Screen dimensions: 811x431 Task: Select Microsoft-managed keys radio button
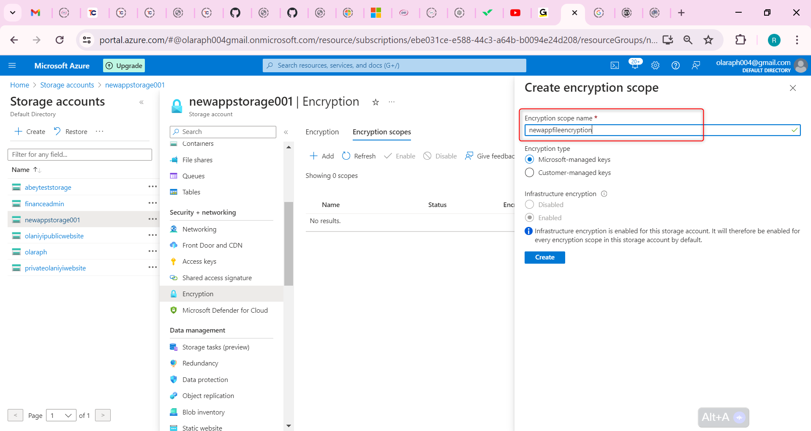[529, 160]
